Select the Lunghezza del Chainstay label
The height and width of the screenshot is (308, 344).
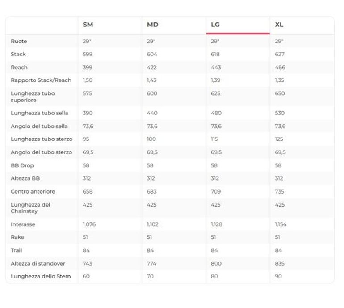30,208
